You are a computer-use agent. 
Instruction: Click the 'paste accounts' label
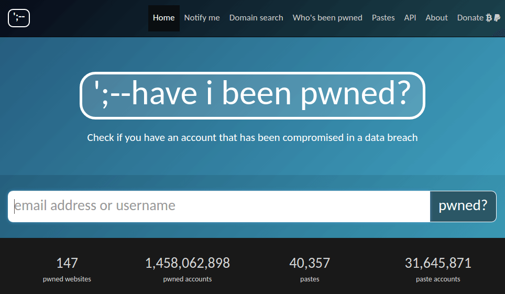(438, 279)
